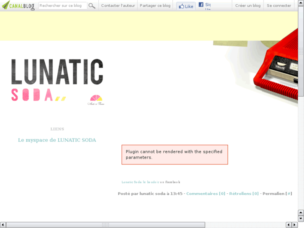Click 'Se connecter' to log in
The width and height of the screenshot is (304, 228).
point(279,5)
